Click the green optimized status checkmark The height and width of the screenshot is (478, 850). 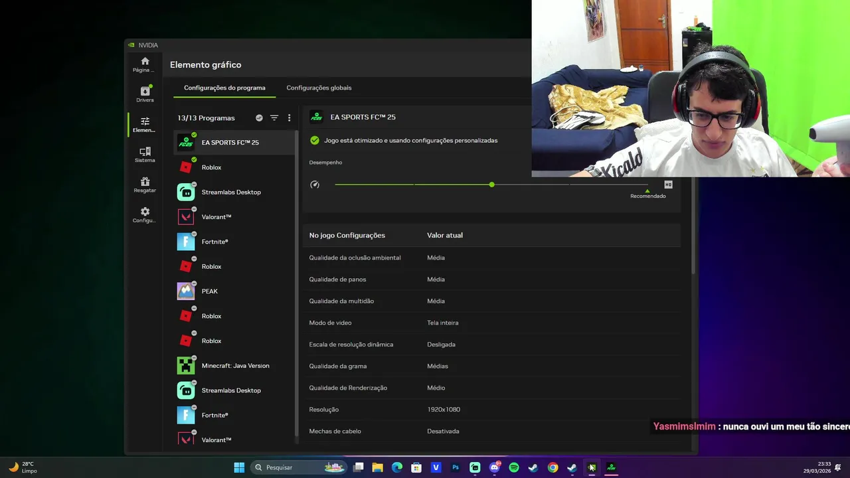(x=315, y=140)
